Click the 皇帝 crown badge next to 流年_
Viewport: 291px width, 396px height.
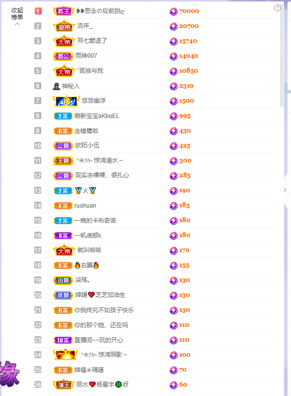click(64, 26)
